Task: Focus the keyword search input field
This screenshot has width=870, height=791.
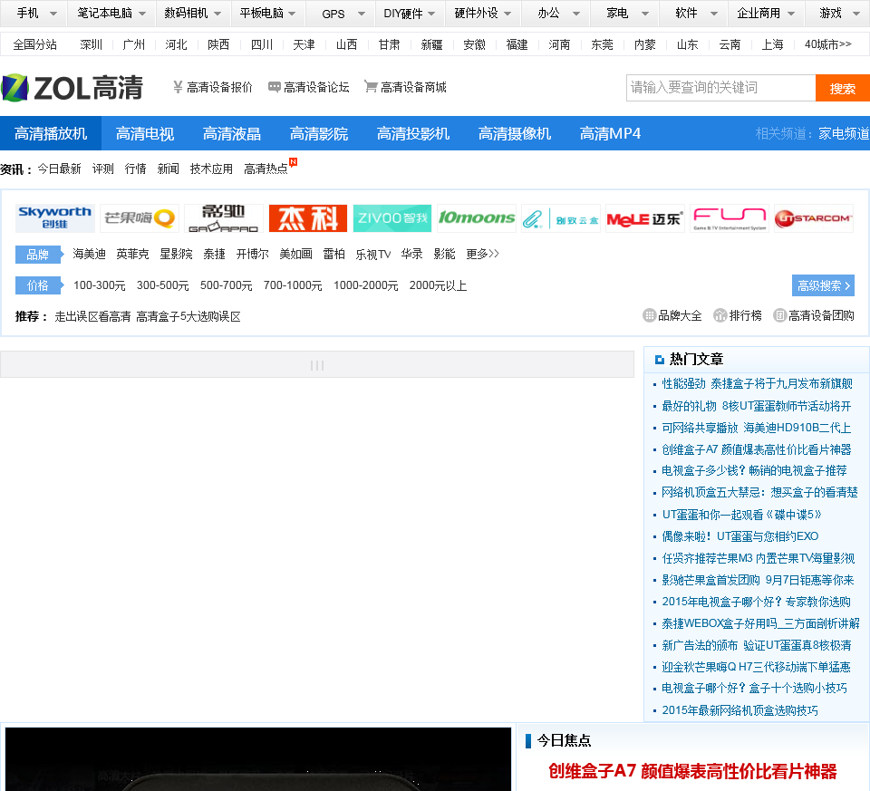Action: (x=720, y=88)
